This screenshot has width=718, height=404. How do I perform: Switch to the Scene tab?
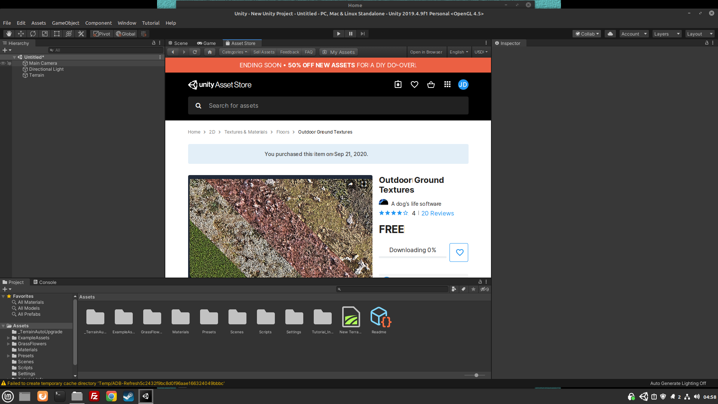click(178, 43)
